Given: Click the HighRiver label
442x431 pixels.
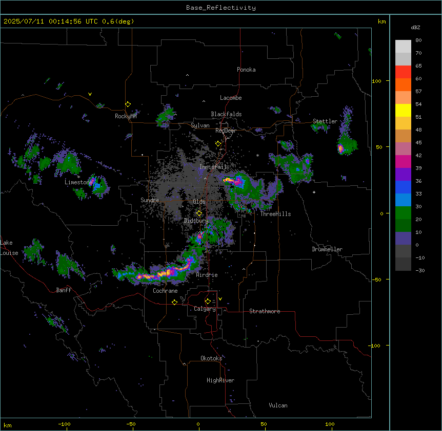Looking at the screenshot, I should pos(220,380).
